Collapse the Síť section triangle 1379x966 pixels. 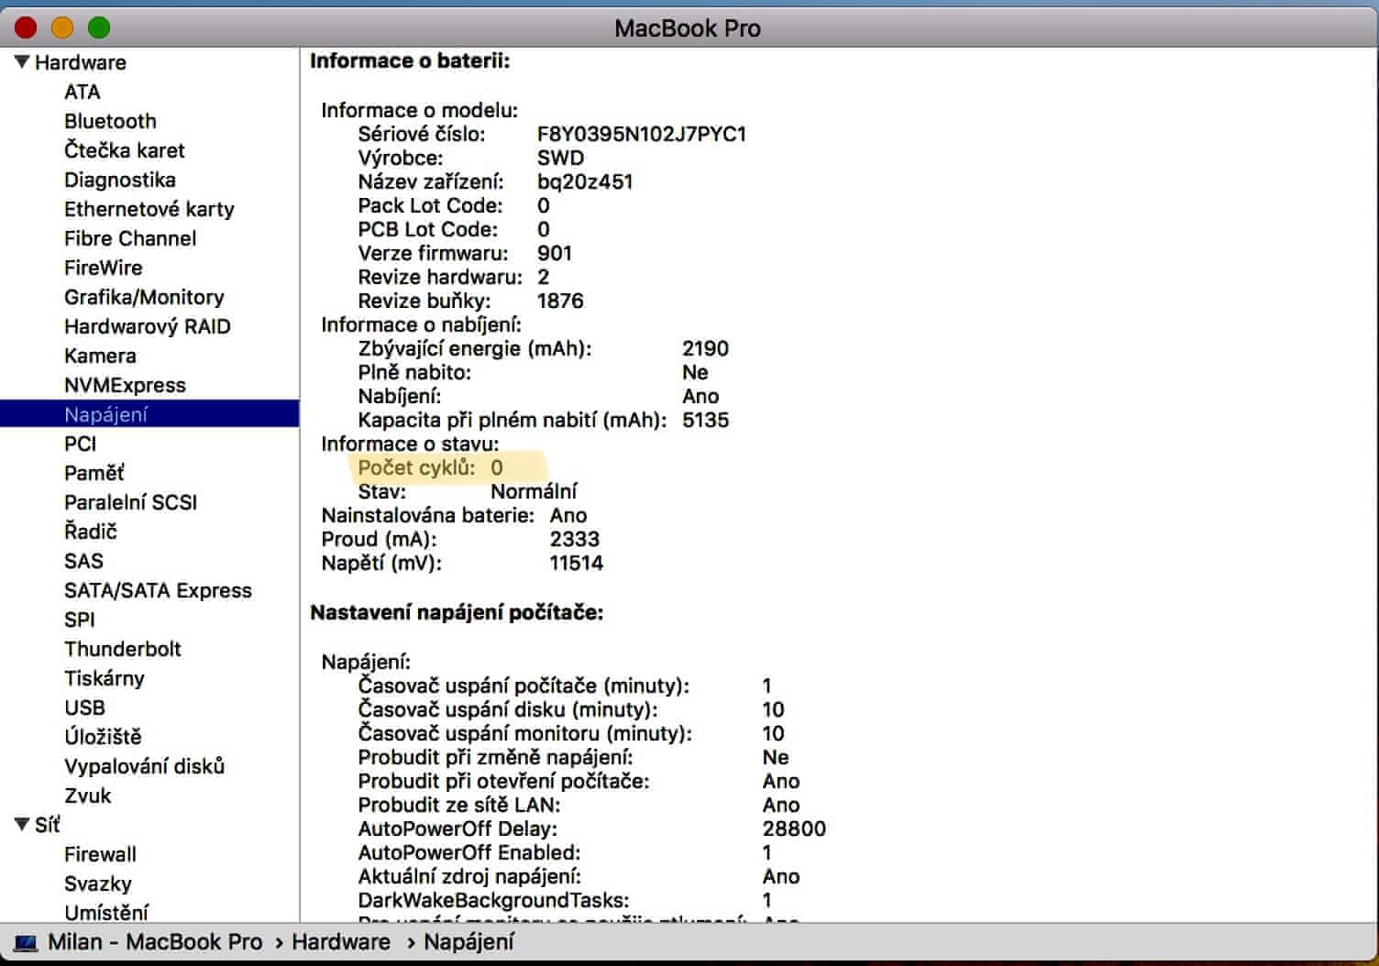click(x=22, y=825)
